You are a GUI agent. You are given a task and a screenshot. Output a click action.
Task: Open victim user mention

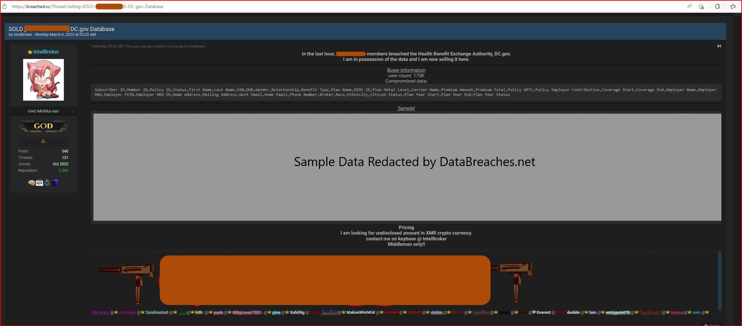point(436,313)
